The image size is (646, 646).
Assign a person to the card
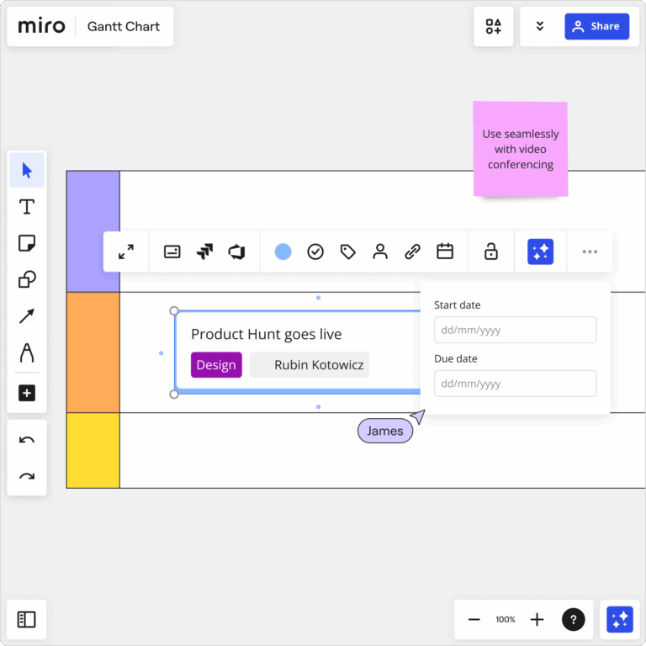pos(380,252)
